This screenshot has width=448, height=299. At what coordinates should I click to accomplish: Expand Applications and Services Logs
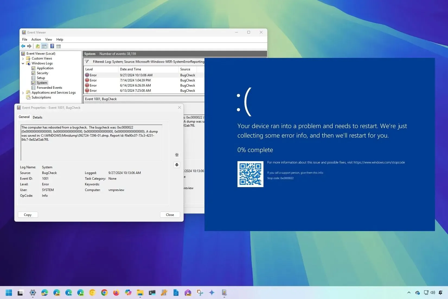[23, 92]
